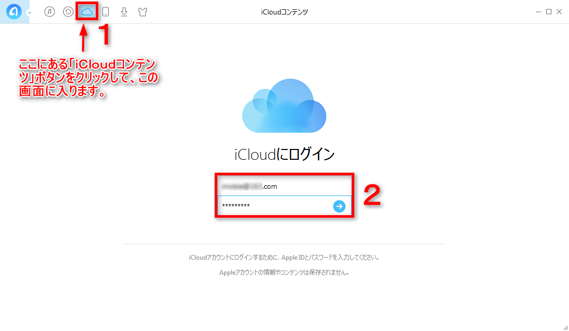Click the large iCloud cloud image
The height and width of the screenshot is (331, 569).
click(284, 106)
